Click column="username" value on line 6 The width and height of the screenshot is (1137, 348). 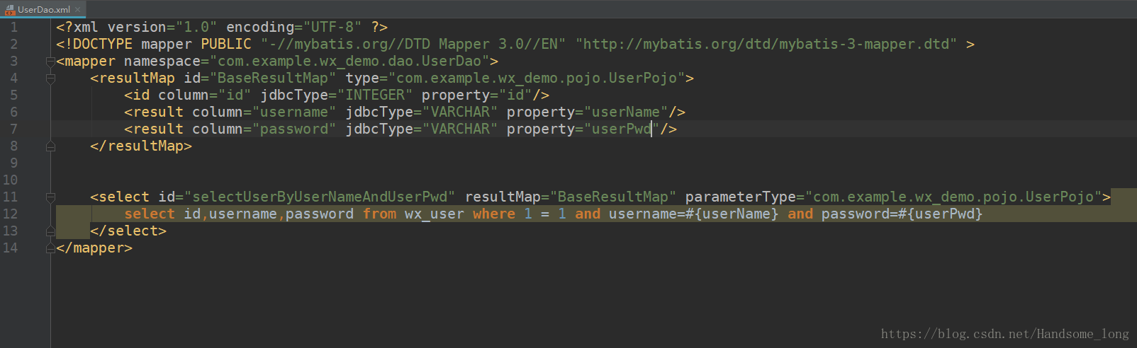tap(294, 112)
